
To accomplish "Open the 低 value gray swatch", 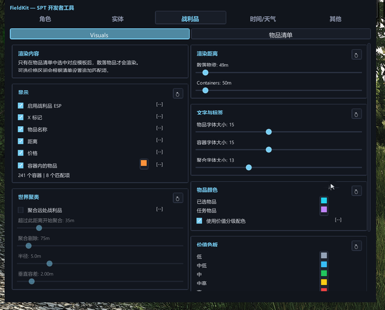I will click(x=324, y=255).
